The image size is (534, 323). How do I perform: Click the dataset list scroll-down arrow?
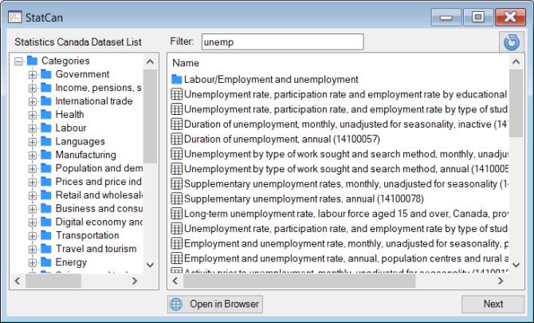[516, 265]
